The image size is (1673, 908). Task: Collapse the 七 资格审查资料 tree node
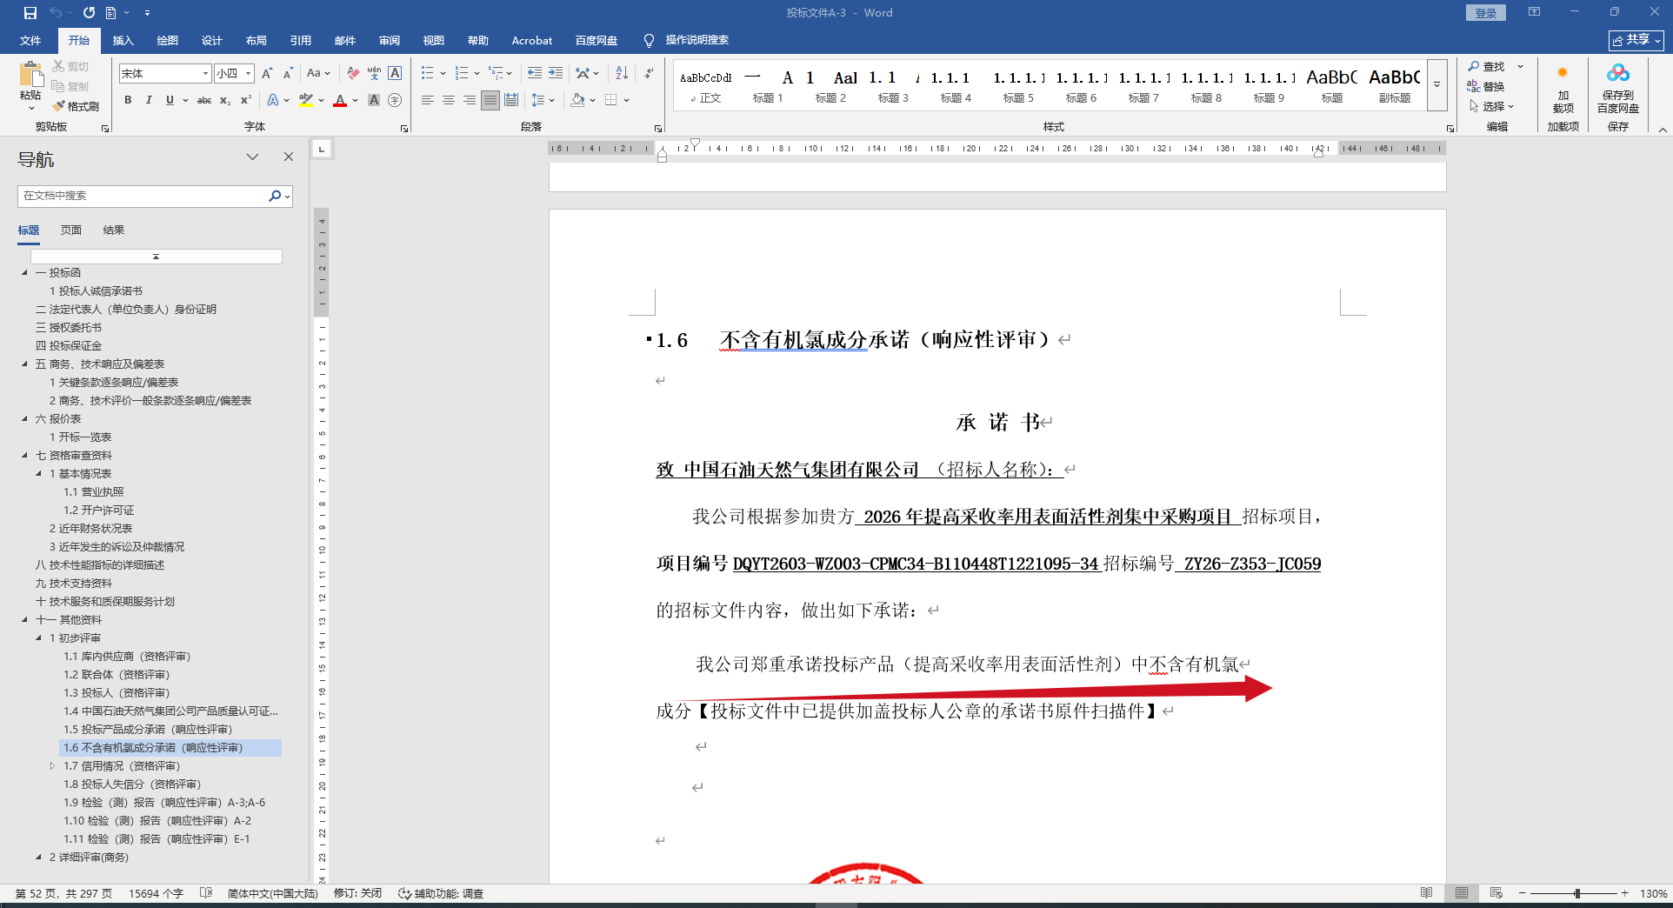point(25,456)
